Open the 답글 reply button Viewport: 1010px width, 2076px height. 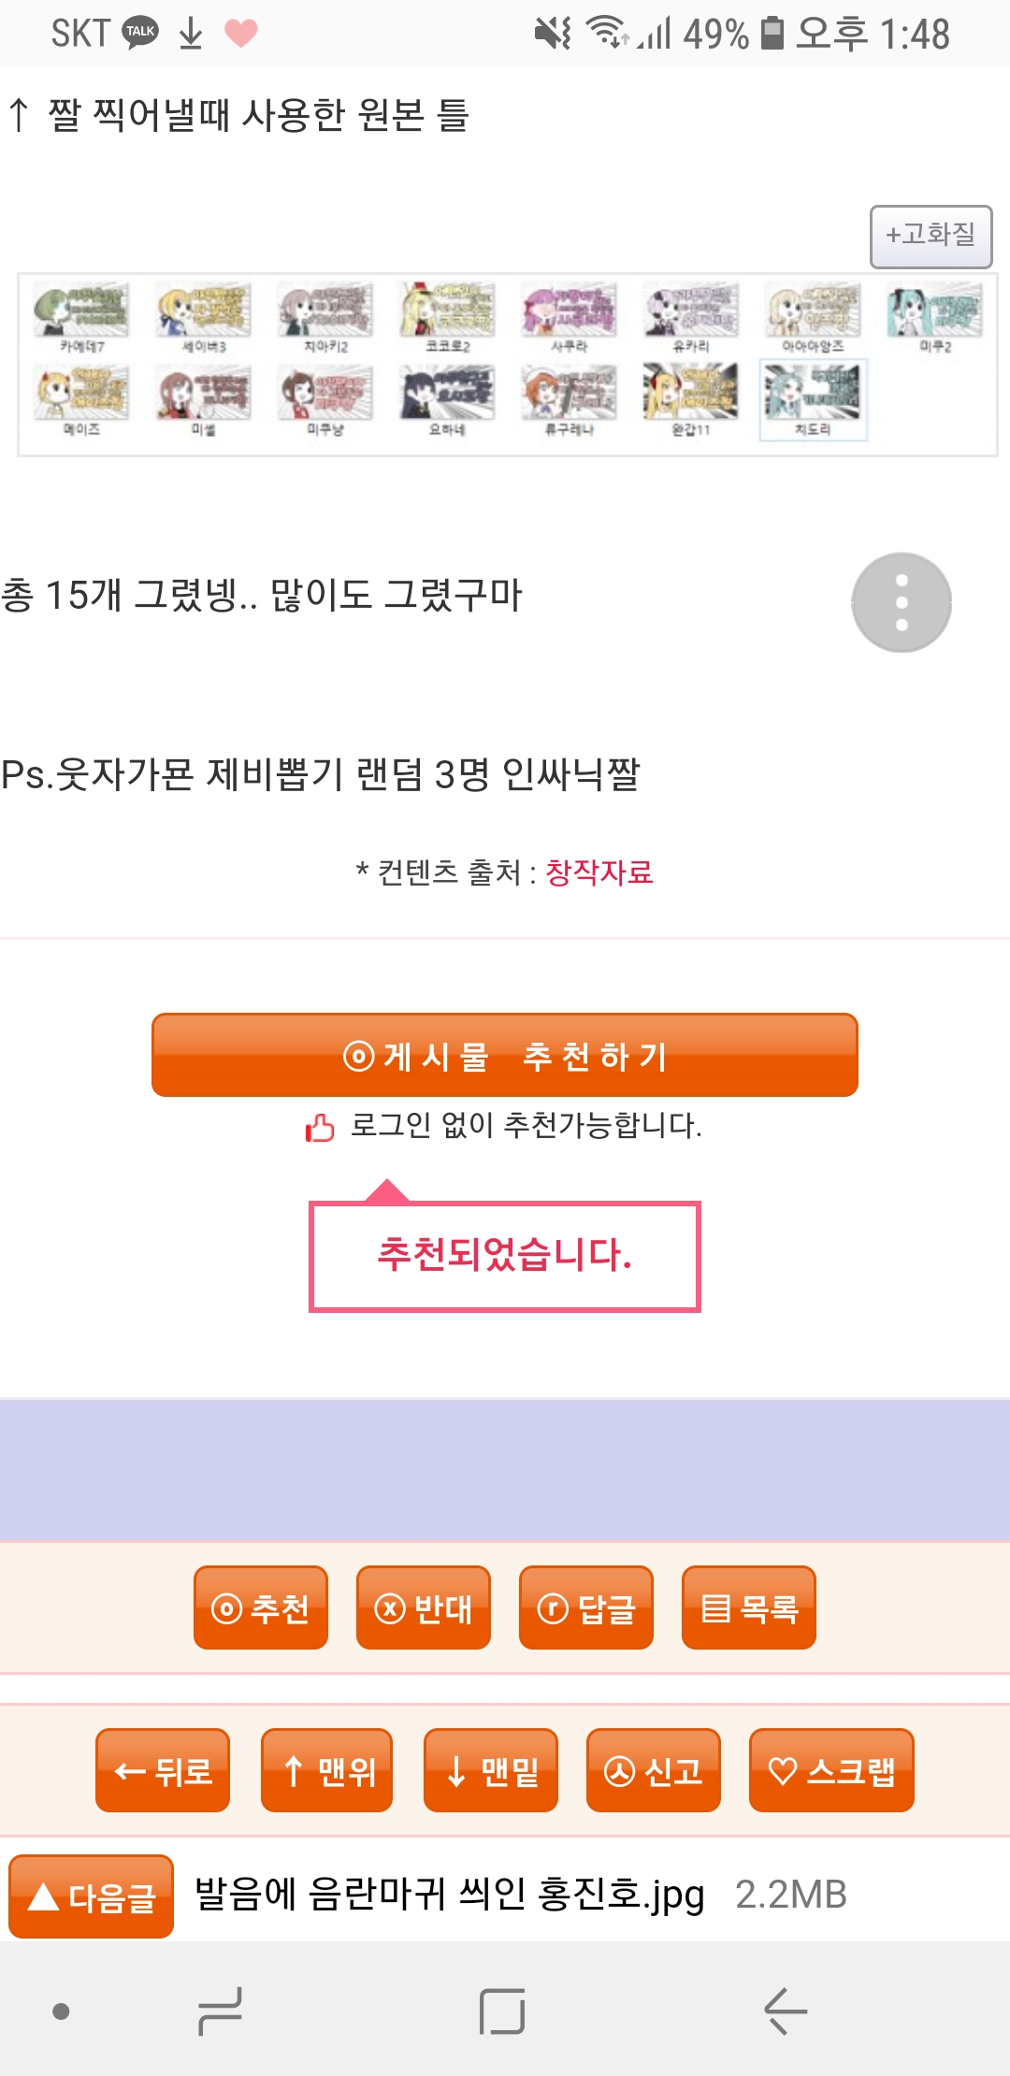click(x=586, y=1607)
